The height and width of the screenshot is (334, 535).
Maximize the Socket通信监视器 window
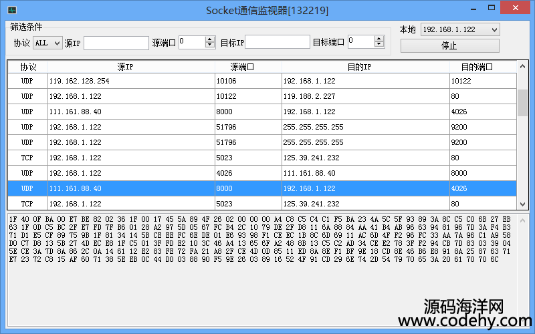pyautogui.click(x=492, y=8)
